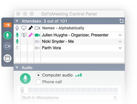Screen dimensions: 137x104
Task: Click the orange arrow collapse panel button
Action: [x=7, y=25]
